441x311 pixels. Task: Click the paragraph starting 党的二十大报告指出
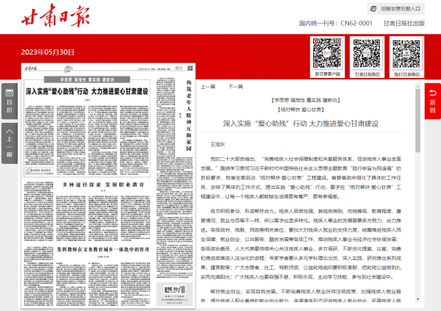point(301,178)
